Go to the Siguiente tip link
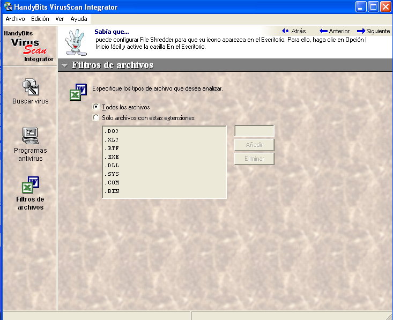Image resolution: width=393 pixels, height=320 pixels. coord(378,31)
